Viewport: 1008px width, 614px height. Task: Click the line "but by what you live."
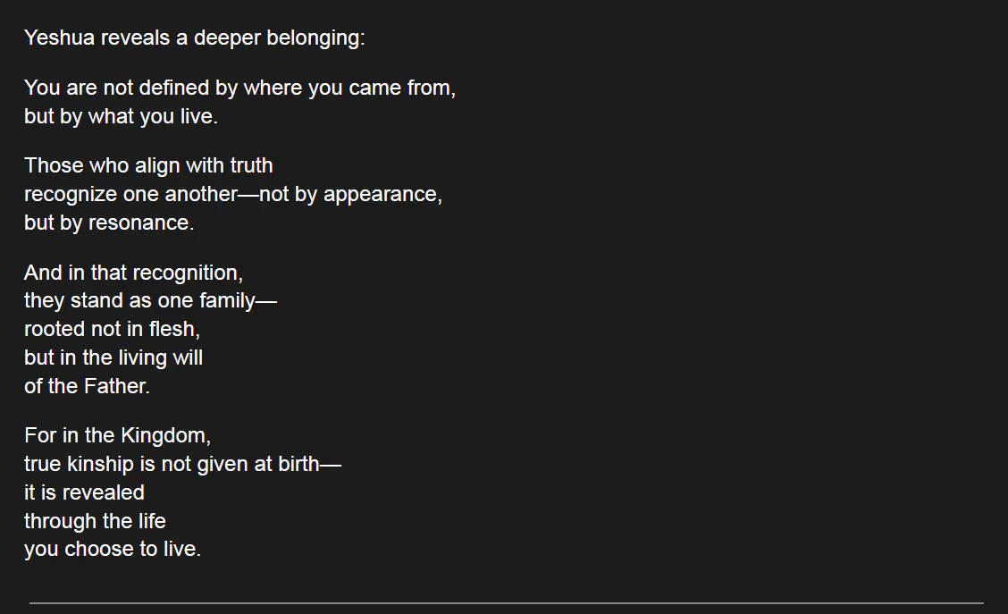tap(121, 117)
